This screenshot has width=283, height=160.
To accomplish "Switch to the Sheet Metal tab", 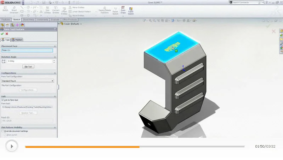I will [x=29, y=20].
